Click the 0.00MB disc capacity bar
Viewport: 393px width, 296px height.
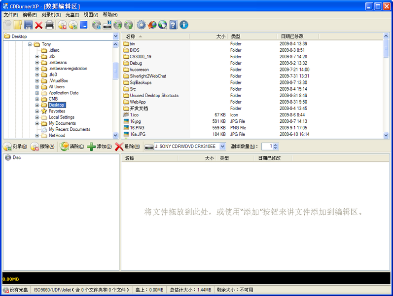point(196,279)
